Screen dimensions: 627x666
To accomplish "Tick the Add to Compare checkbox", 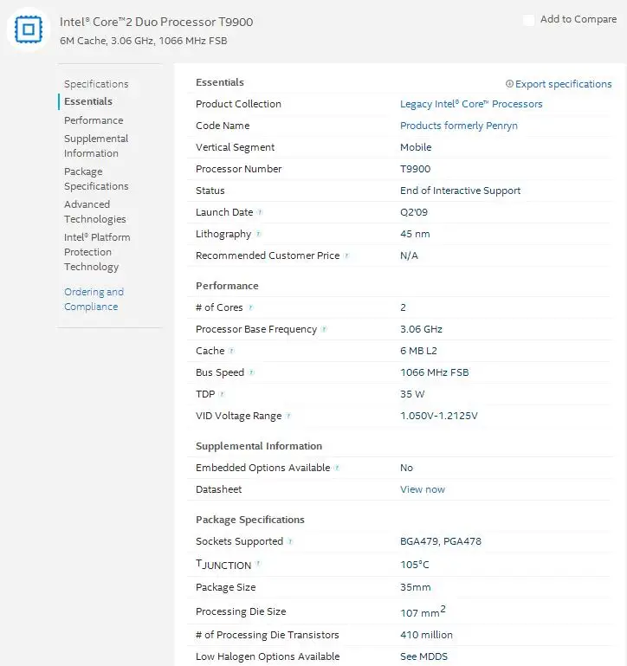I will 528,20.
